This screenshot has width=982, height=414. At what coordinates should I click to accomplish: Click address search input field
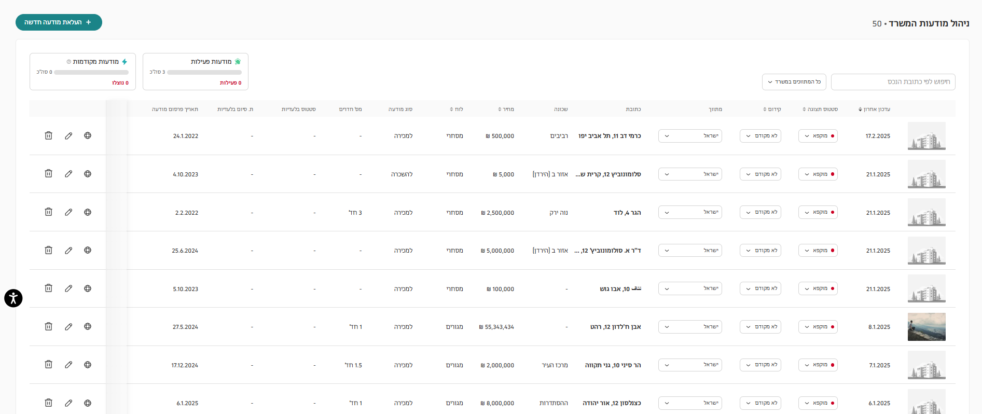(893, 82)
